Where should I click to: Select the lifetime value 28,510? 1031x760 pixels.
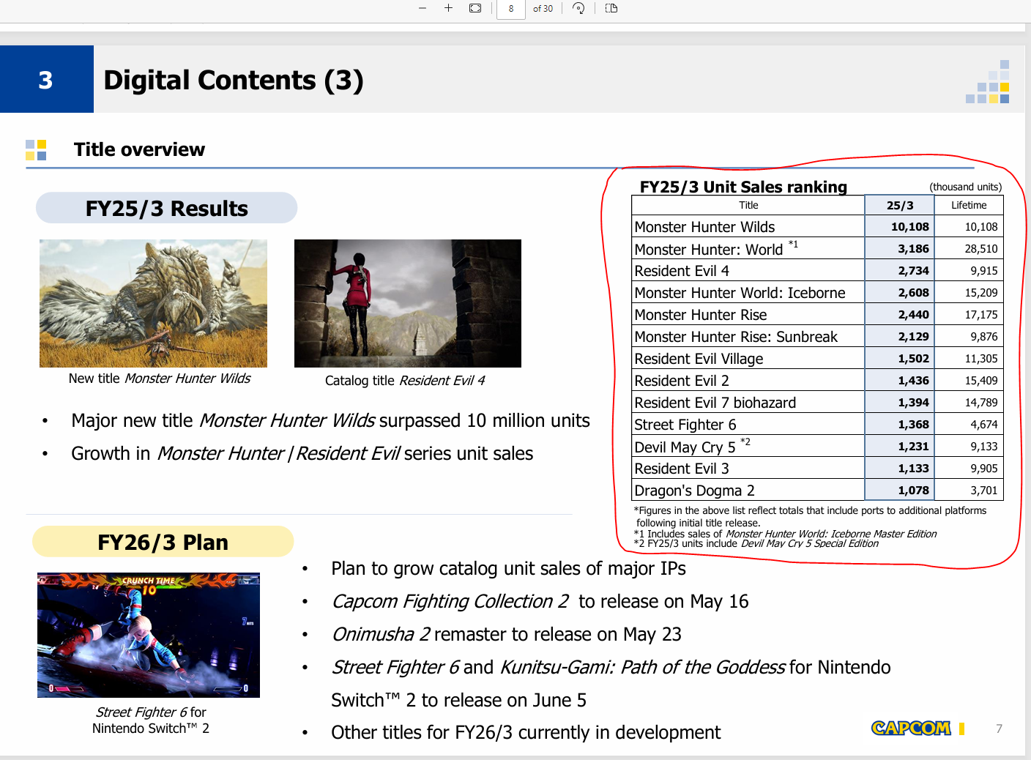point(980,249)
